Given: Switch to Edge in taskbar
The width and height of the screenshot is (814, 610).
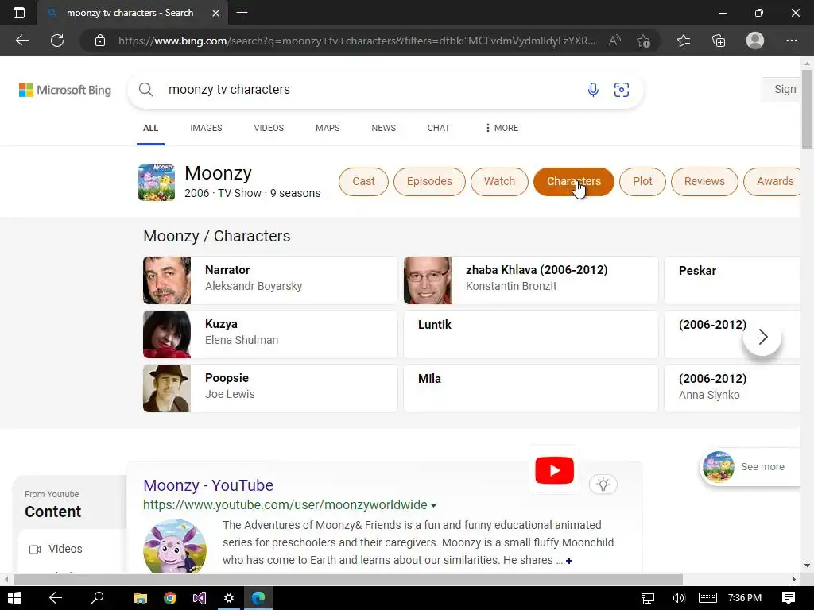Looking at the screenshot, I should point(258,598).
